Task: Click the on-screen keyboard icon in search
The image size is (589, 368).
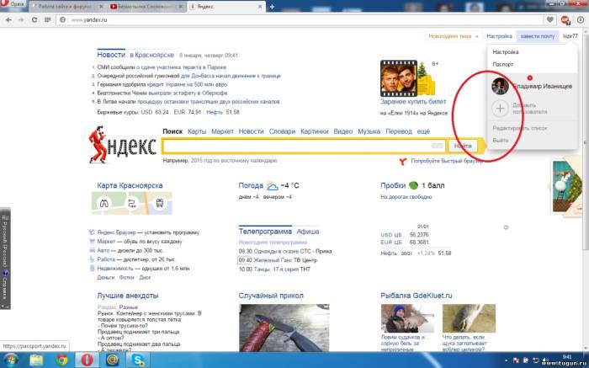Action: [x=438, y=146]
